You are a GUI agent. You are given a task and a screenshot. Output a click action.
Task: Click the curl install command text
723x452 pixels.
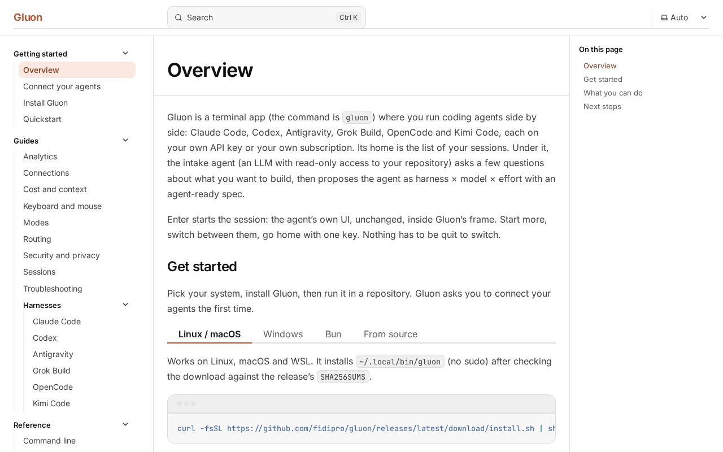click(366, 429)
